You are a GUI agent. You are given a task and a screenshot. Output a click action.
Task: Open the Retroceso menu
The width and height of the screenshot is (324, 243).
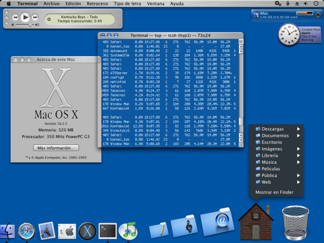pos(97,3)
